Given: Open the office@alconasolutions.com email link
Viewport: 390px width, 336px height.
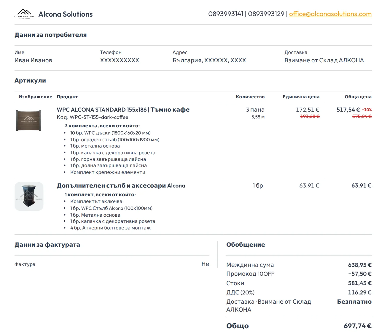Looking at the screenshot, I should pyautogui.click(x=330, y=14).
